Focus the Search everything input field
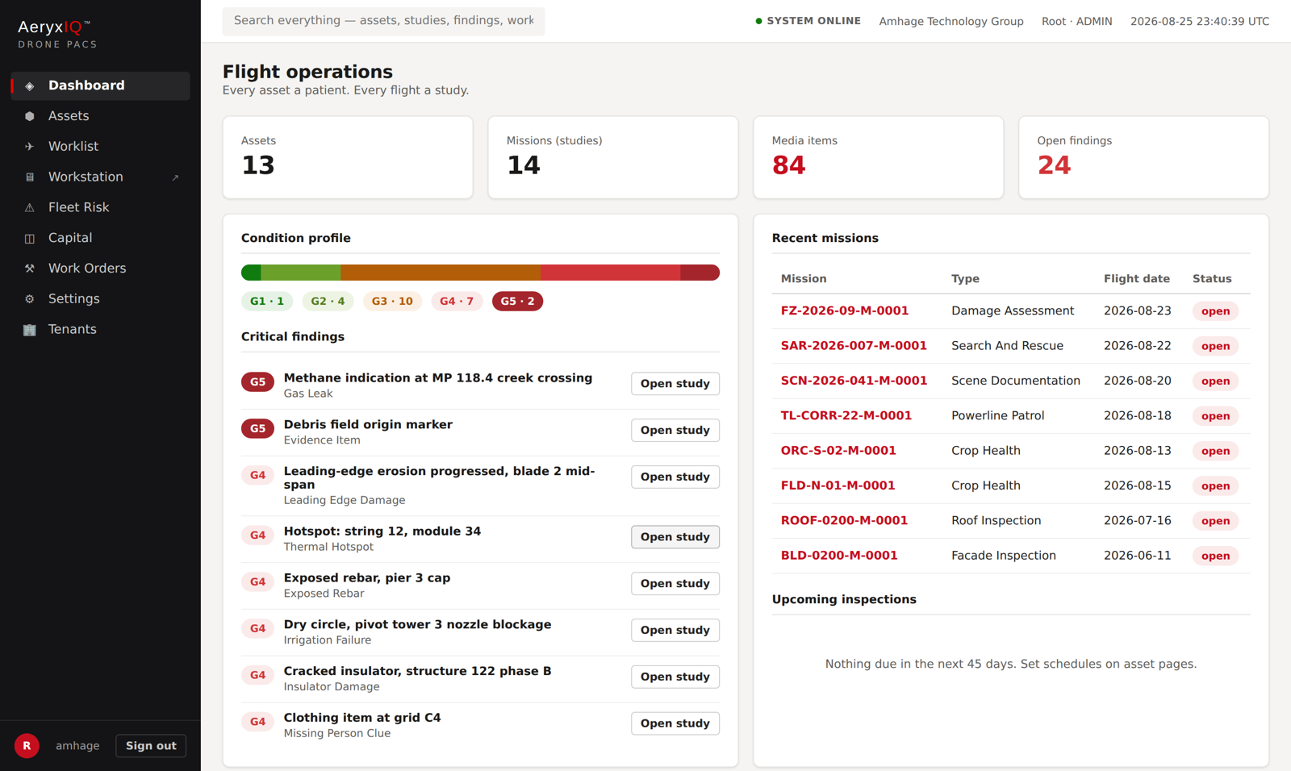 [x=383, y=21]
